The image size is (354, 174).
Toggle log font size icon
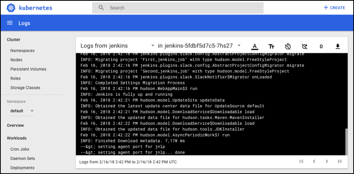[271, 47]
